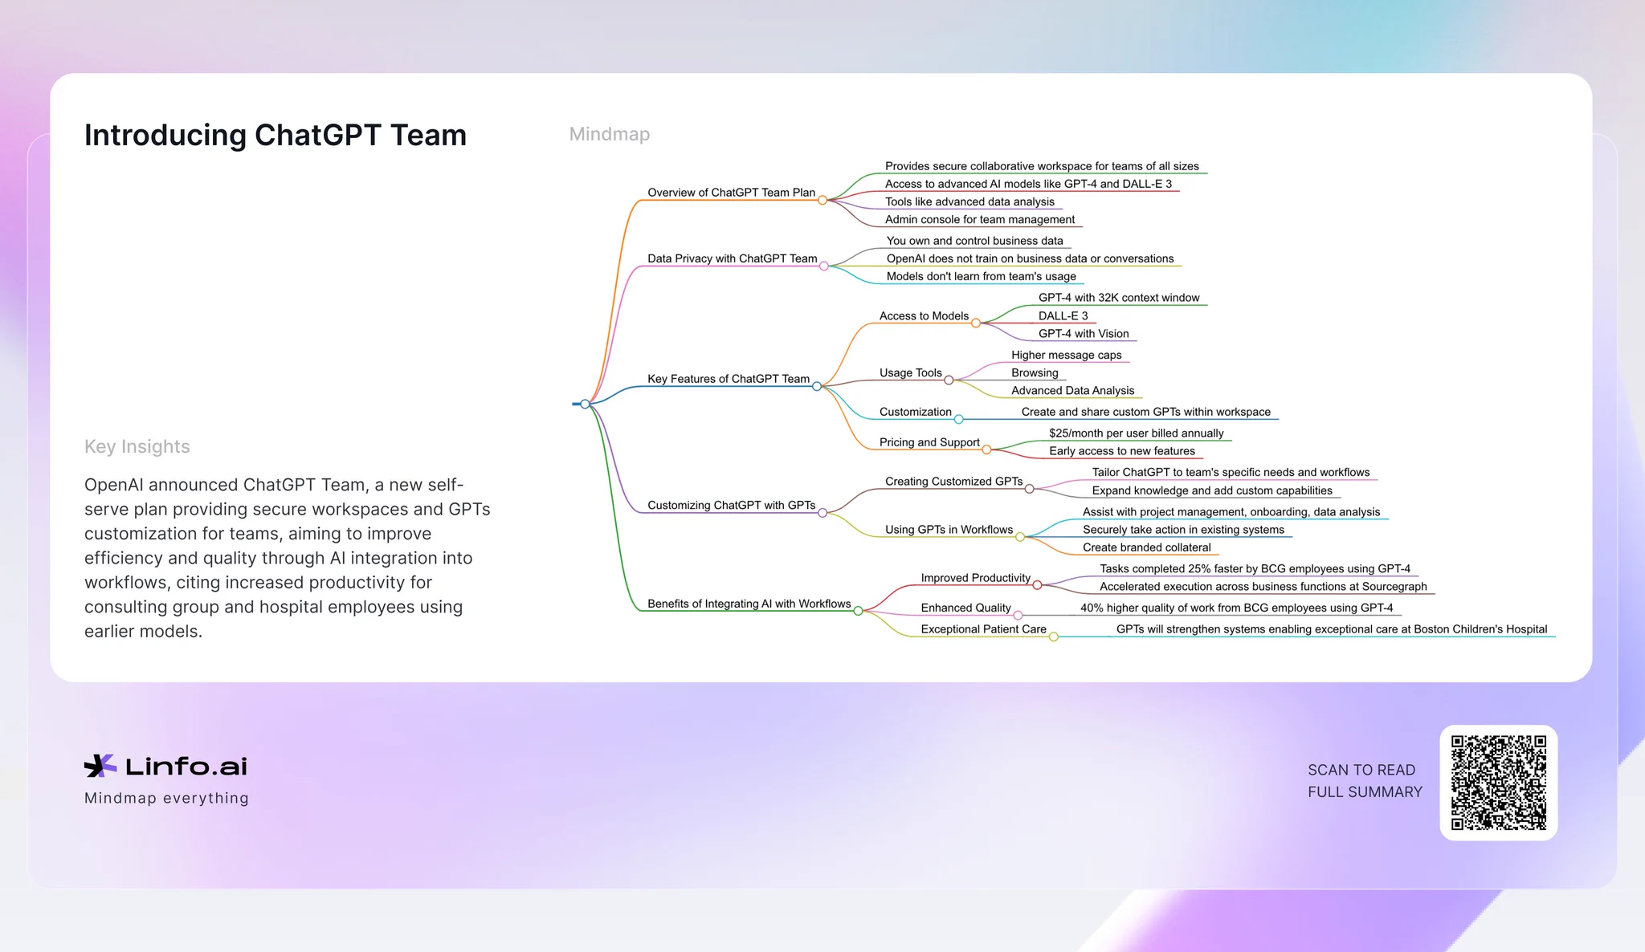Image resolution: width=1645 pixels, height=952 pixels.
Task: Select Key Features of ChatGPT Team label
Action: (729, 379)
